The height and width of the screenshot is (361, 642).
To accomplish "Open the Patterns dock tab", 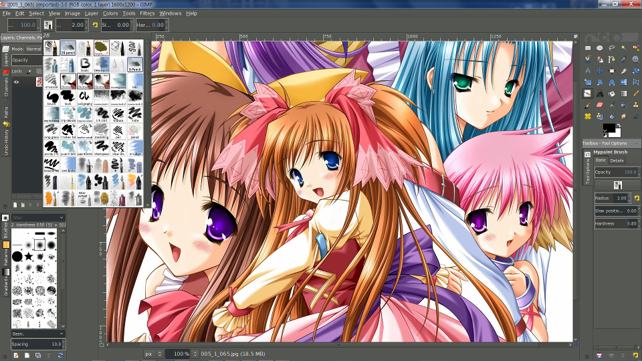I will tap(6, 254).
